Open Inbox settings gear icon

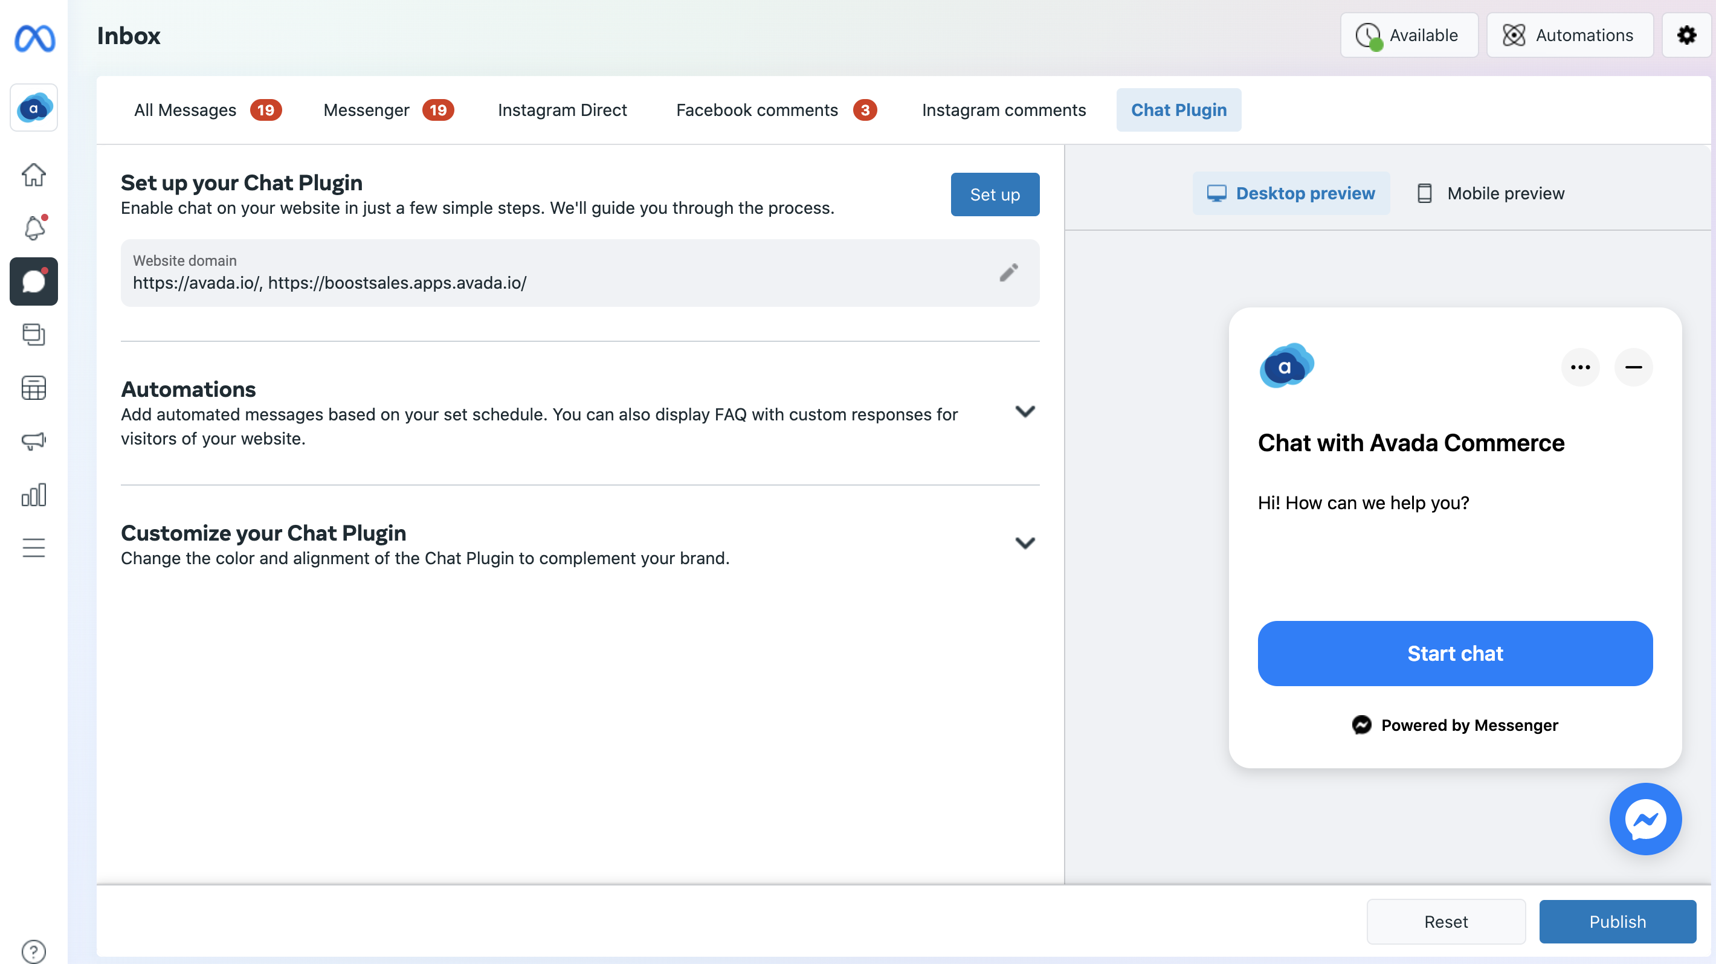pyautogui.click(x=1686, y=35)
